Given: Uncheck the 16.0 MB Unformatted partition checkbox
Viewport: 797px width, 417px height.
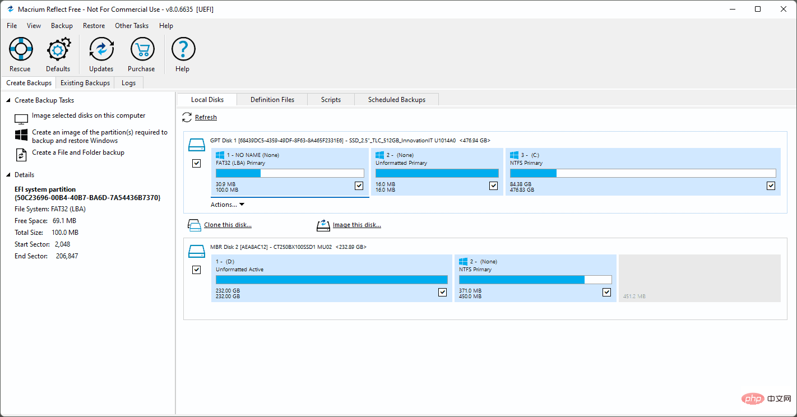Looking at the screenshot, I should [493, 186].
